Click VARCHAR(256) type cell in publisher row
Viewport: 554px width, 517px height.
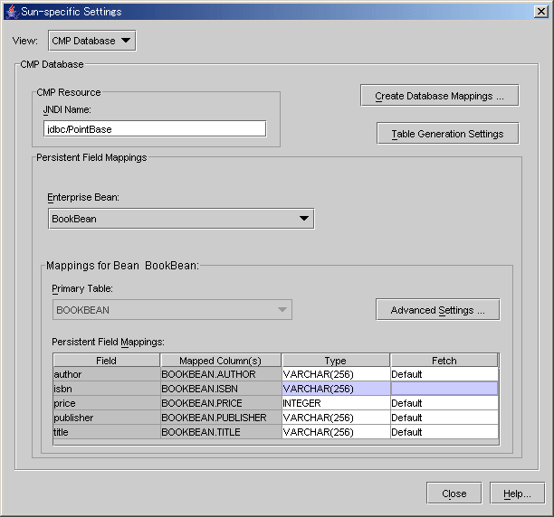(x=336, y=418)
